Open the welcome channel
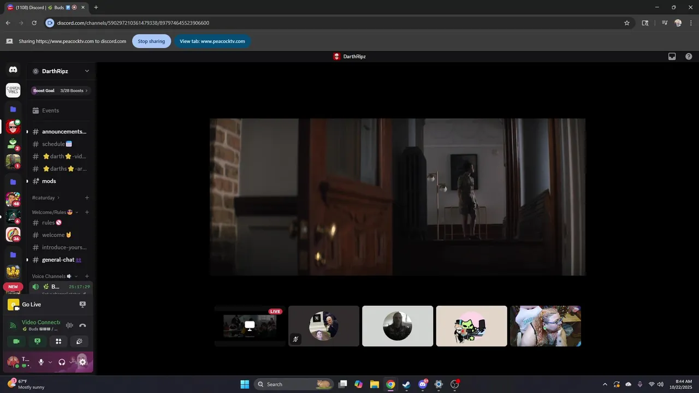This screenshot has width=699, height=393. (60, 235)
